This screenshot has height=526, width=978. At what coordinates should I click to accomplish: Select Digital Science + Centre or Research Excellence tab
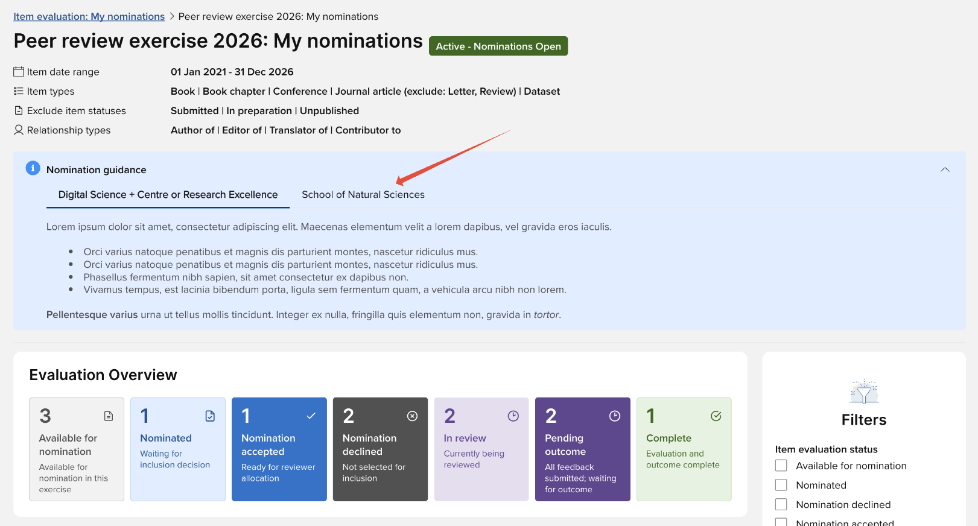[168, 195]
